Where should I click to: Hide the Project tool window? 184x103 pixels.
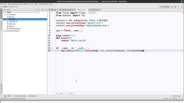(x=46, y=10)
